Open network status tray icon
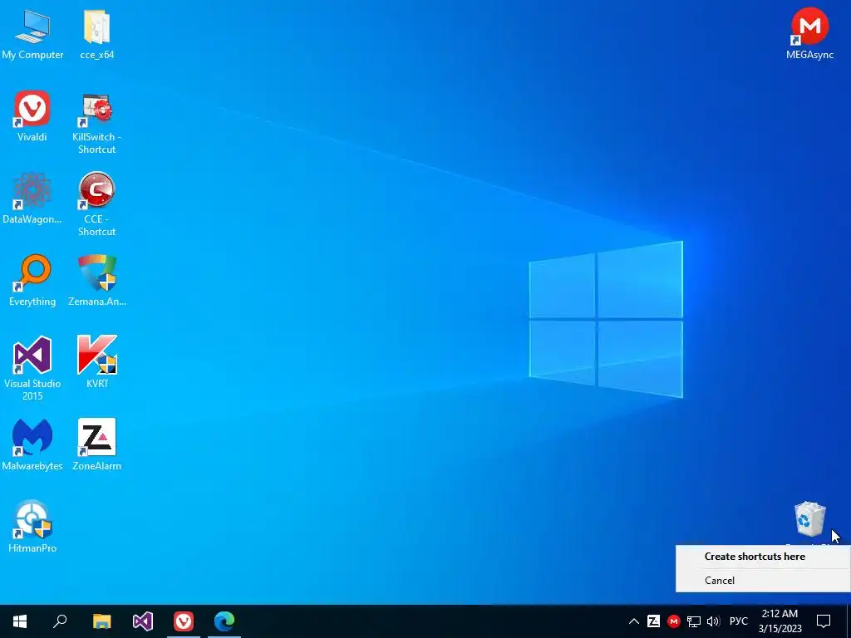Image resolution: width=851 pixels, height=638 pixels. 694,621
